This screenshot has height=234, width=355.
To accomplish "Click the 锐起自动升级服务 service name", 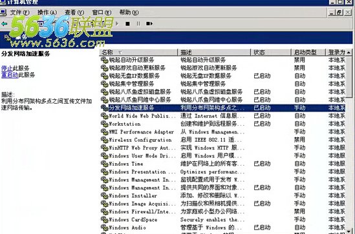I will pos(131,60).
